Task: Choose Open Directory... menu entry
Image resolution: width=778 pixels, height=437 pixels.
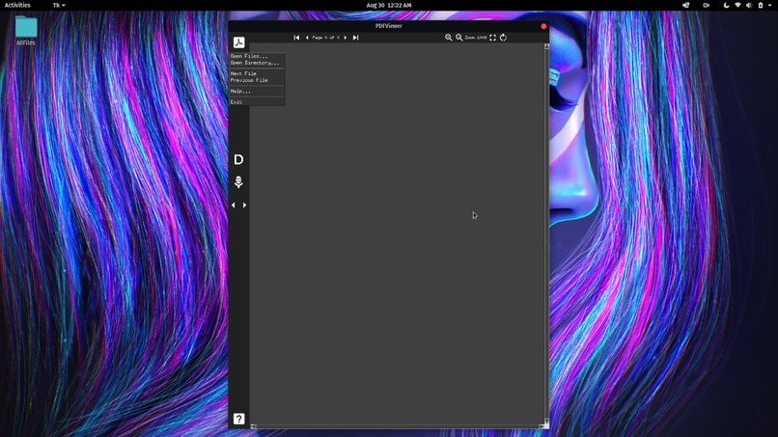Action: point(257,63)
